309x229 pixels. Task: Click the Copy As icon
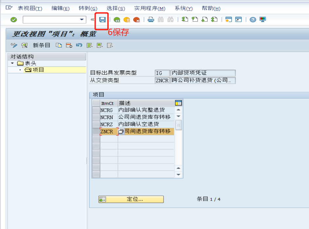[59, 45]
